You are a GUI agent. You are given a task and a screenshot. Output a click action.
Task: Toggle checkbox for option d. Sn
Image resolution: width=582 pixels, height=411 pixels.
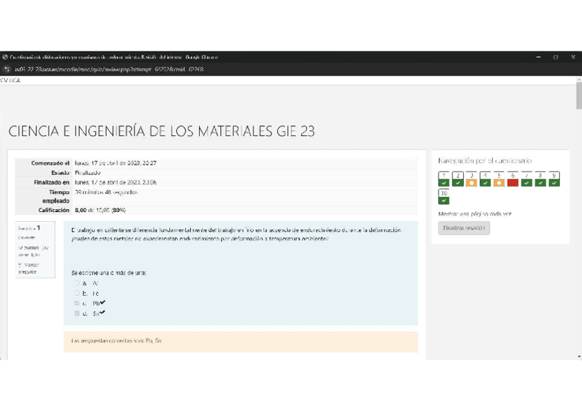point(77,314)
